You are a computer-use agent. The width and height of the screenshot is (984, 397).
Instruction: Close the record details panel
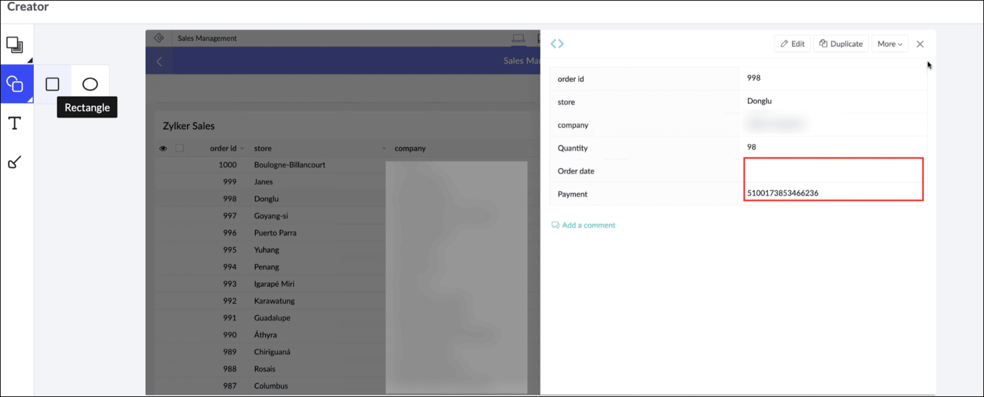920,44
